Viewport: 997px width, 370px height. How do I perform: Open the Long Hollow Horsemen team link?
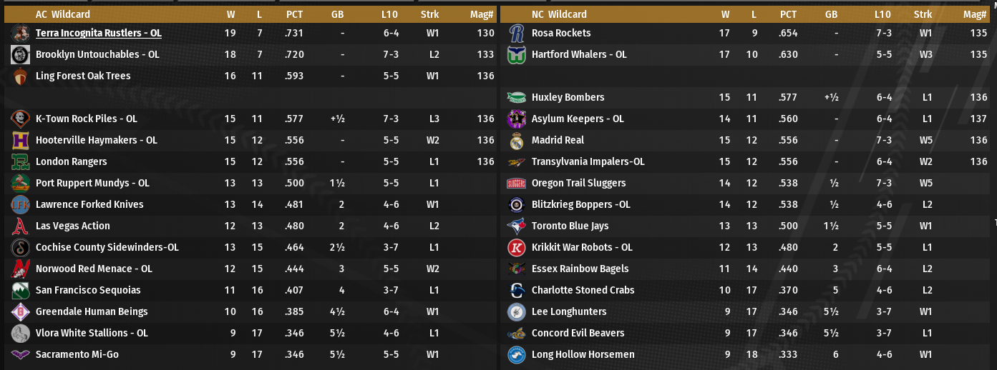pyautogui.click(x=583, y=354)
